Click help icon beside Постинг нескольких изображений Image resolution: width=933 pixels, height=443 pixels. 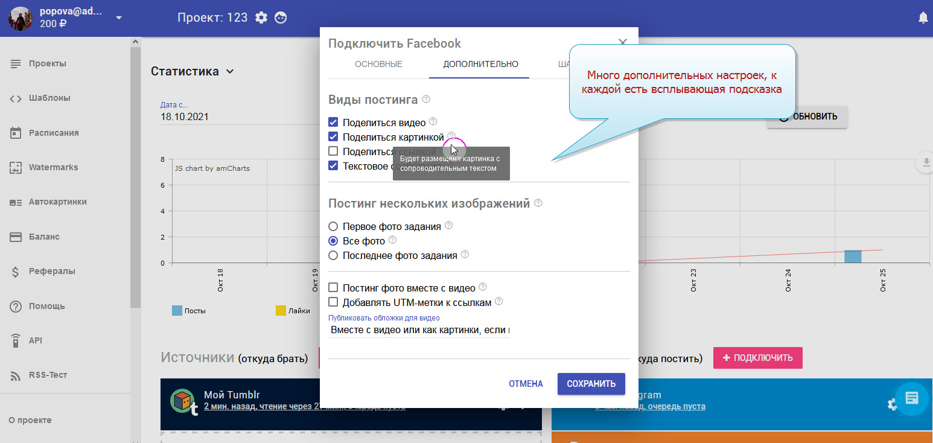tap(538, 203)
